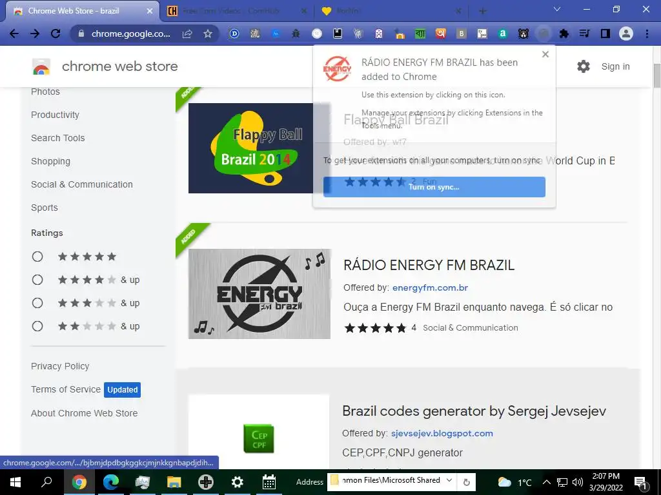Open the teal letter a extension icon
This screenshot has height=495, width=661.
[502, 34]
